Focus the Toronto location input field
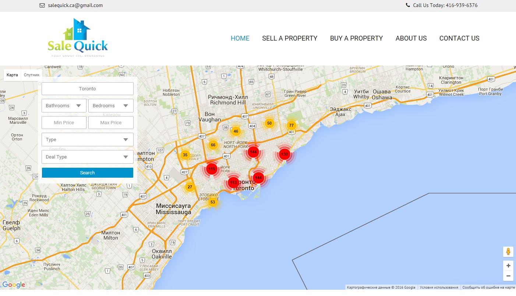The height and width of the screenshot is (296, 516). 88,89
